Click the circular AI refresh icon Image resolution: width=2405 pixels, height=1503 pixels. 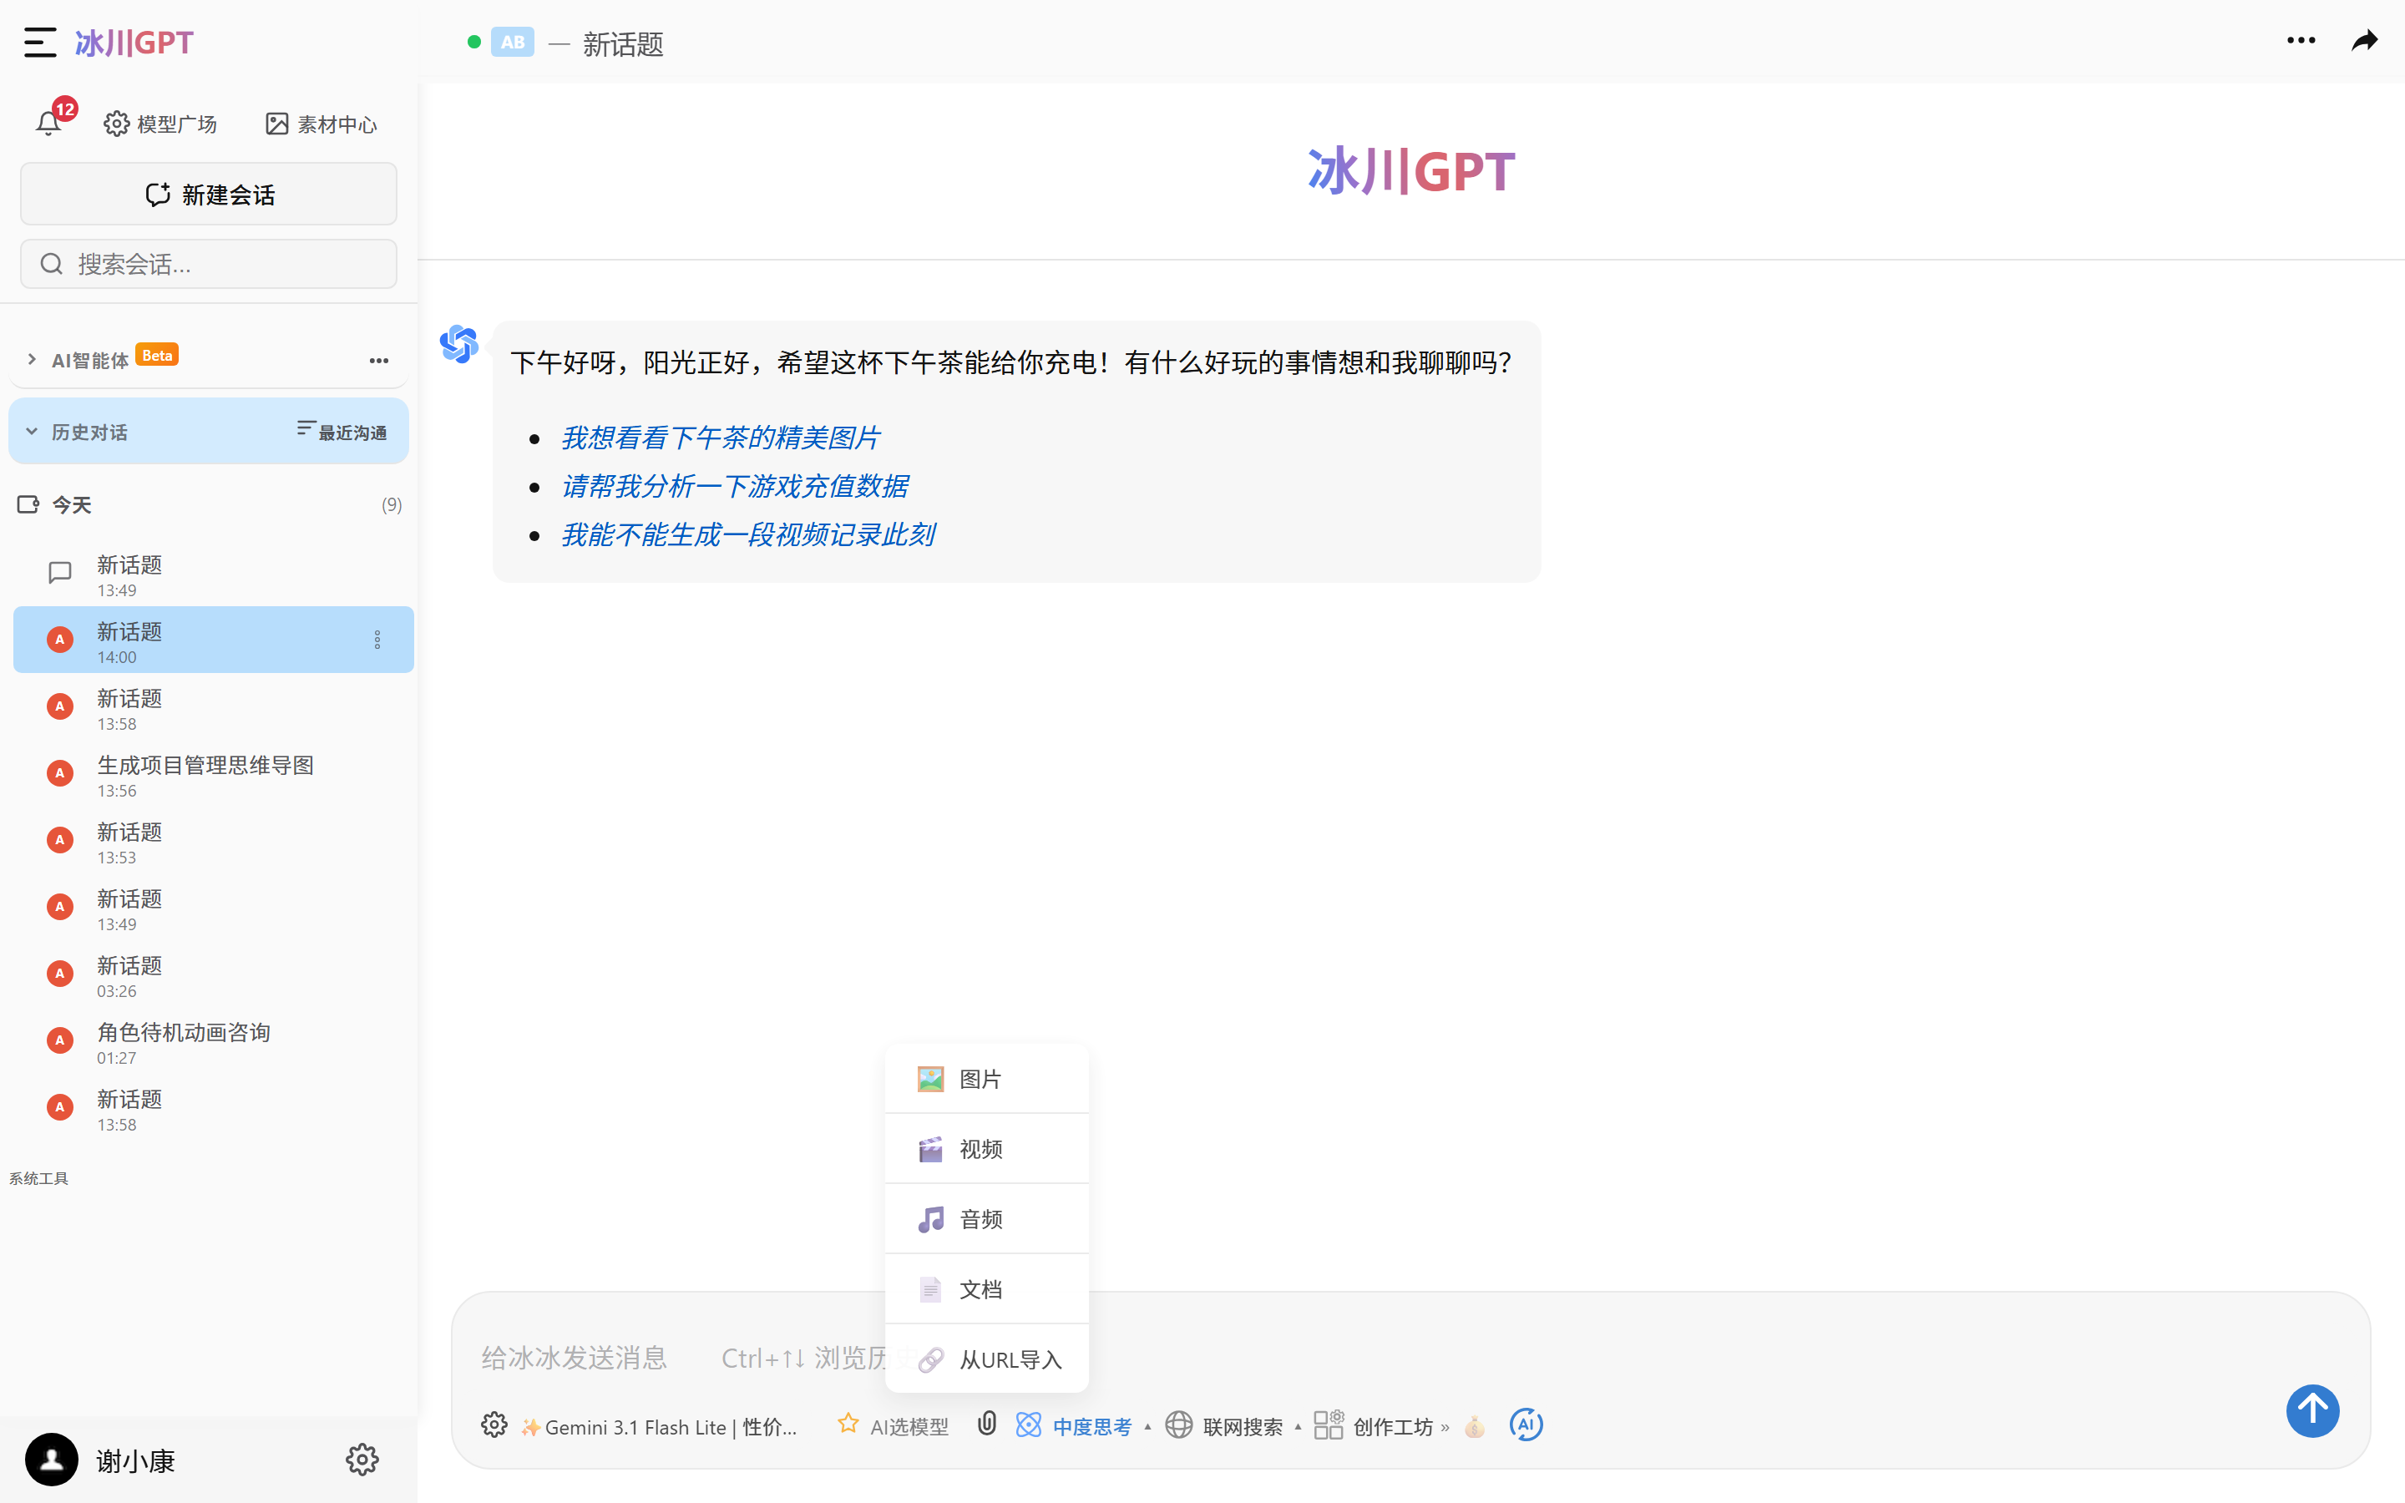pos(1526,1425)
